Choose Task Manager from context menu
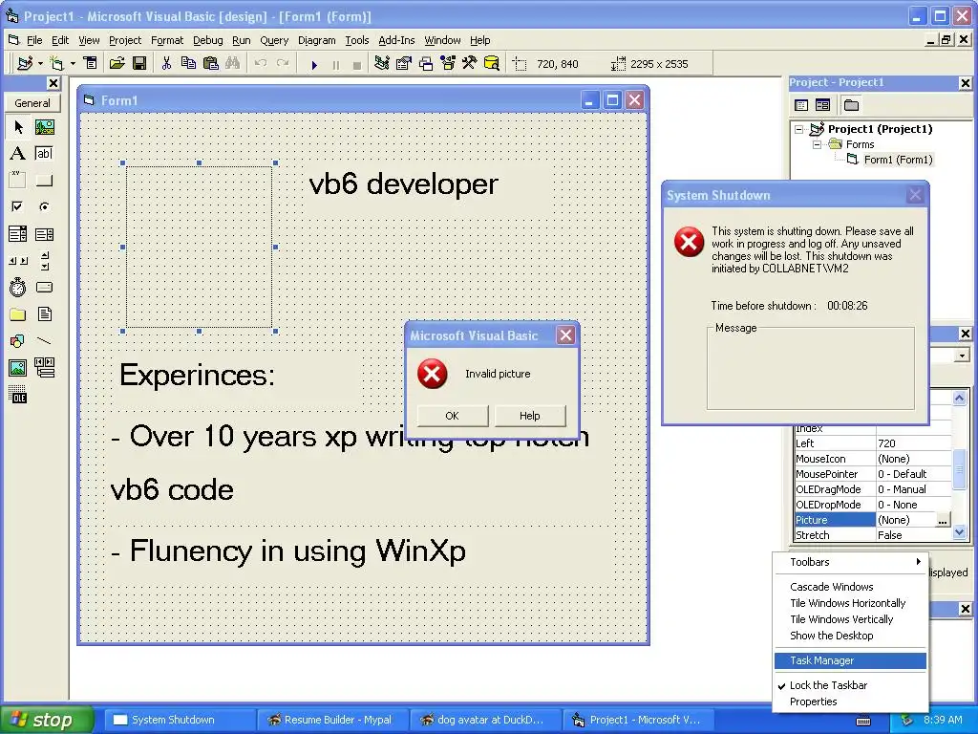 click(x=851, y=660)
